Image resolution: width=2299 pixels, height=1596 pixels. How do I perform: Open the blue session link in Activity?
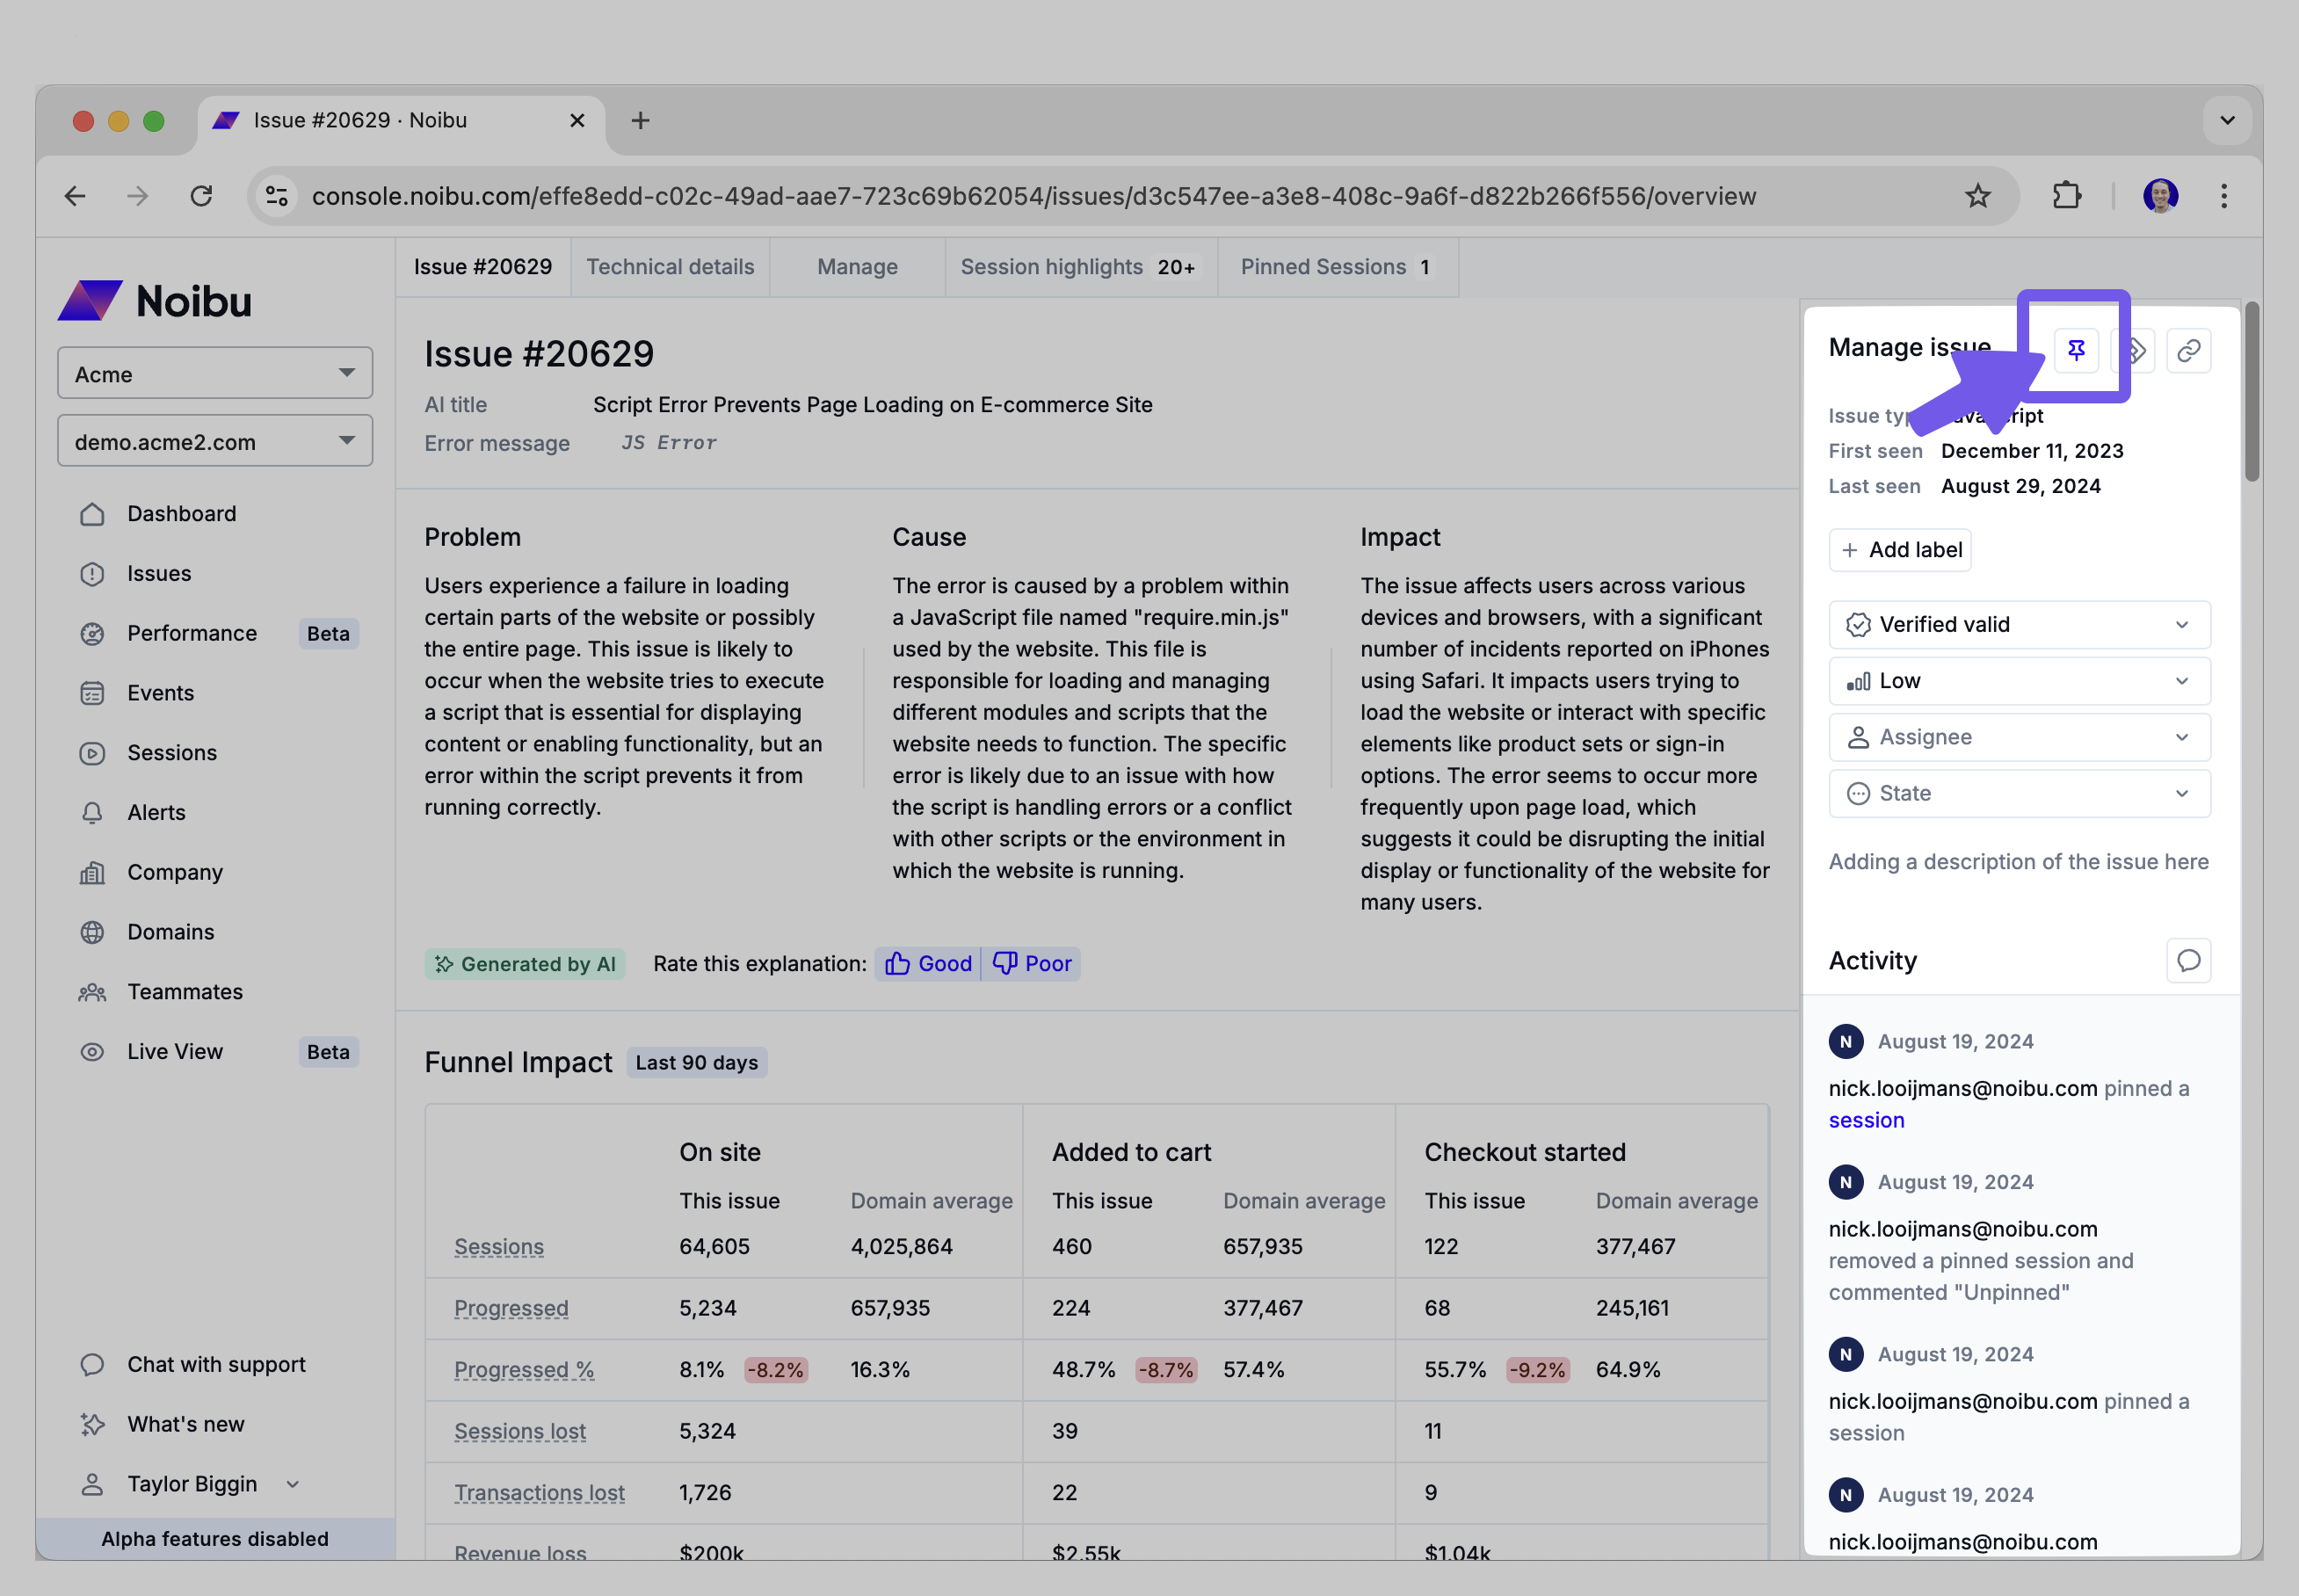point(1866,1120)
